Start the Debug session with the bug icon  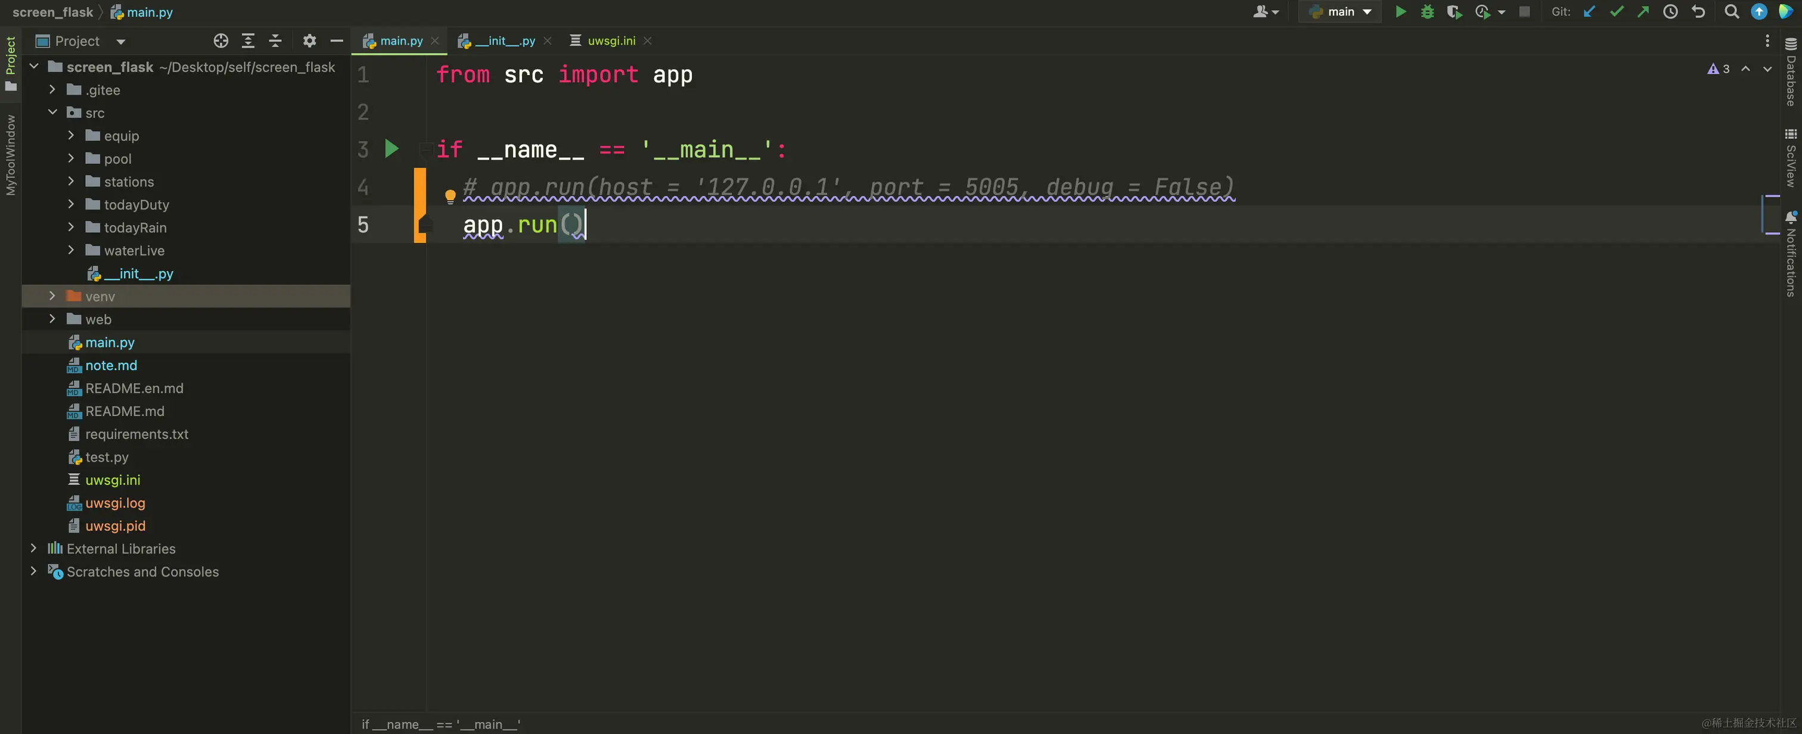1427,12
